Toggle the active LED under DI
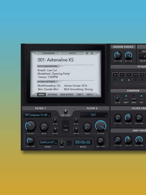This screenshot has height=195, width=146. [115, 80]
